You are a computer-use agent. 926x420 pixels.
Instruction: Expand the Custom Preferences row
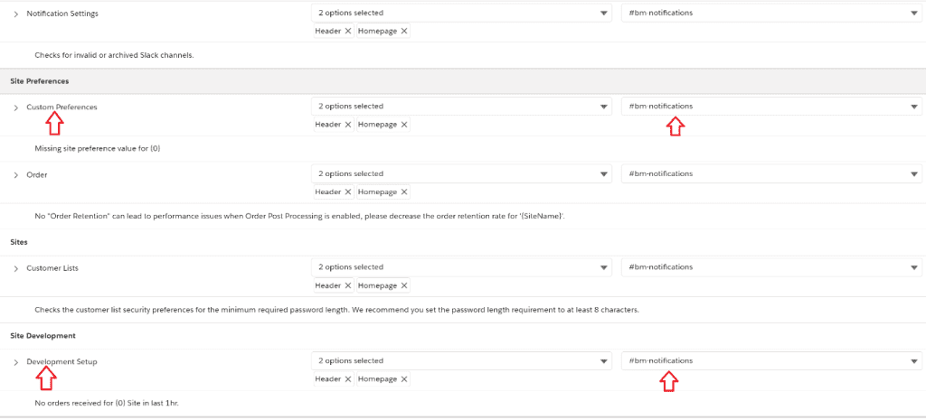click(x=16, y=107)
